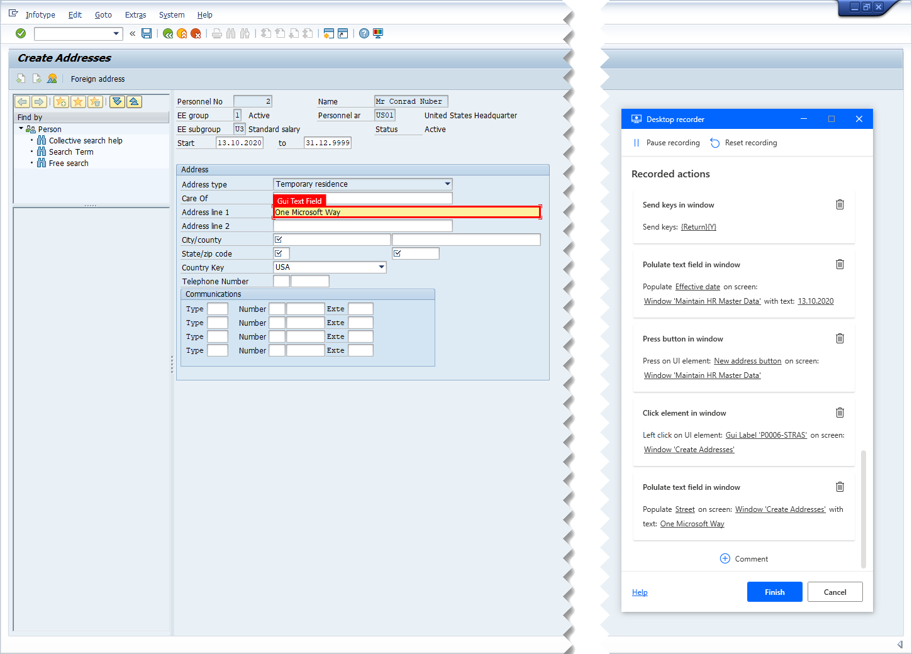This screenshot has width=912, height=654.
Task: Click the Create new session toolbar icon
Action: tap(329, 33)
